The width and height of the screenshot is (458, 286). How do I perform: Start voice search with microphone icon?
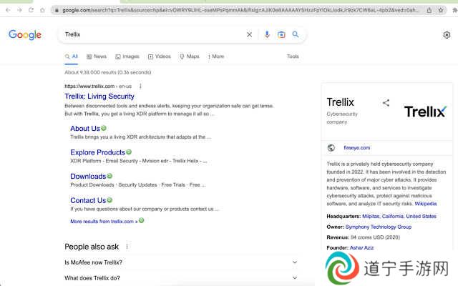pos(267,34)
